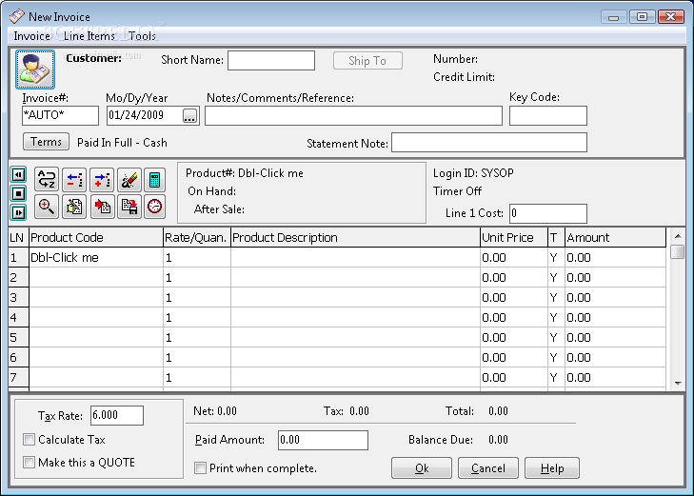Click the stop square button with cyan border
This screenshot has width=694, height=496.
click(x=18, y=194)
